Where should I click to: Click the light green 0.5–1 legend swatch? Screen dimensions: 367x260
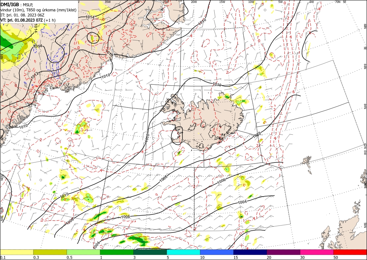83,252
